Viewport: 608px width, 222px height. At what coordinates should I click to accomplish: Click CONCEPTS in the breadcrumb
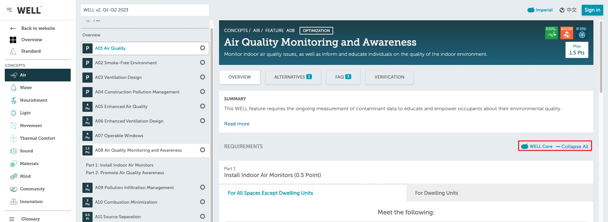coord(236,31)
